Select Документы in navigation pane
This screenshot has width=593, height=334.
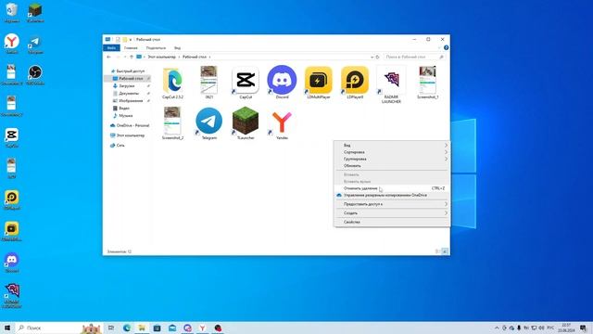click(129, 93)
